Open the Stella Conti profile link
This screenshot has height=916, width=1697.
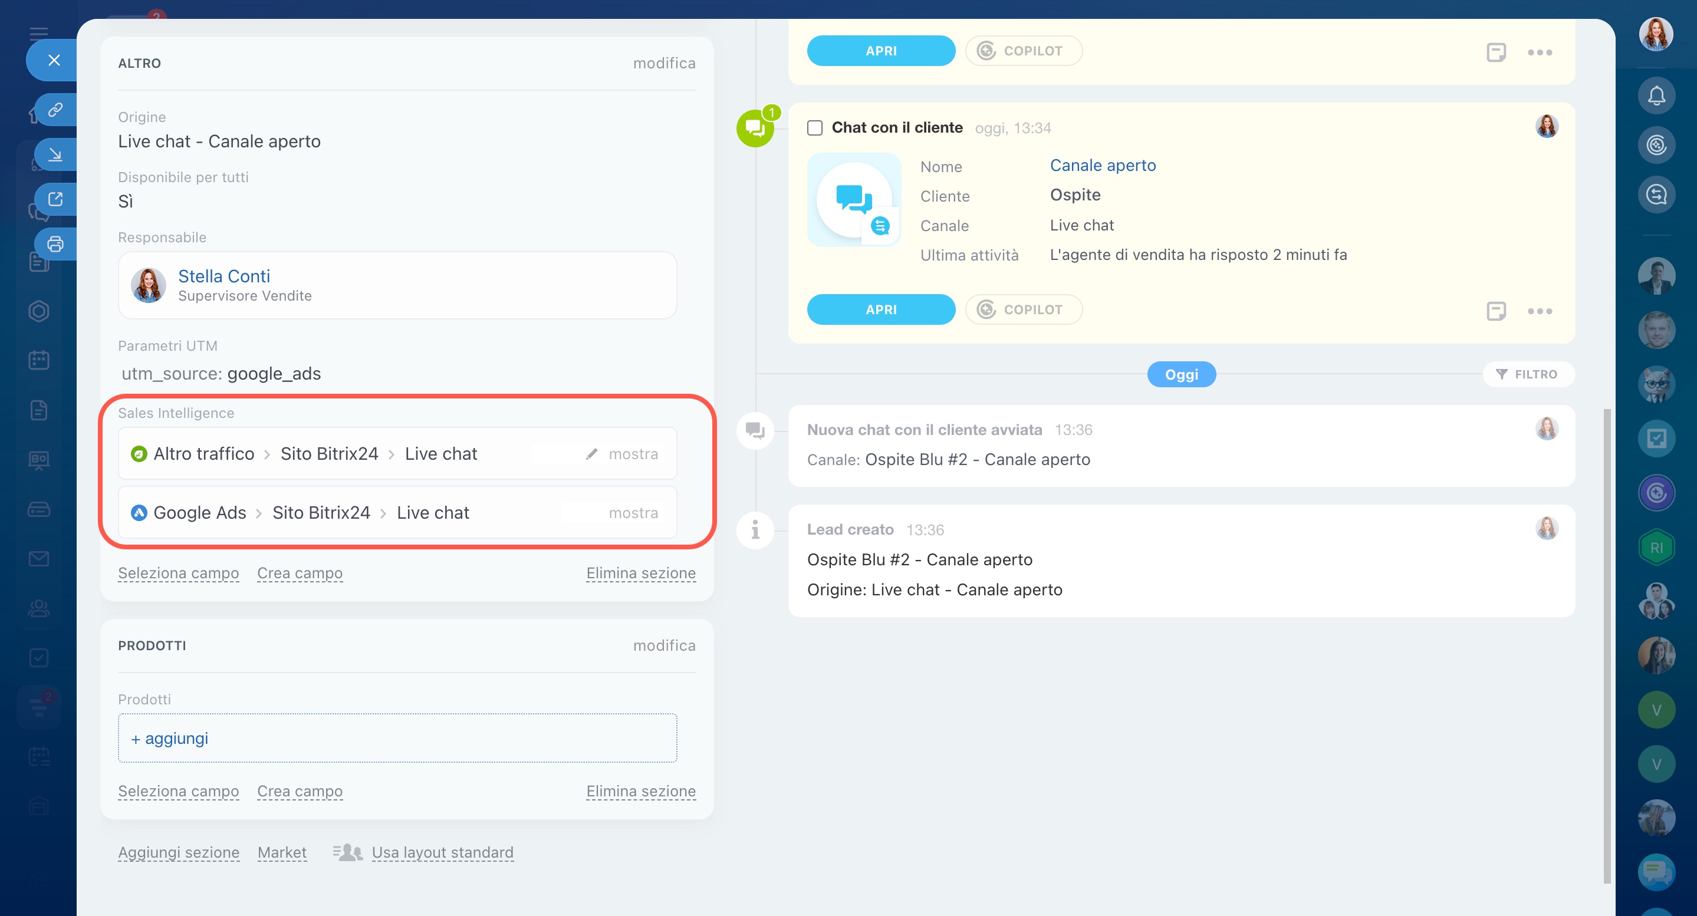tap(224, 276)
